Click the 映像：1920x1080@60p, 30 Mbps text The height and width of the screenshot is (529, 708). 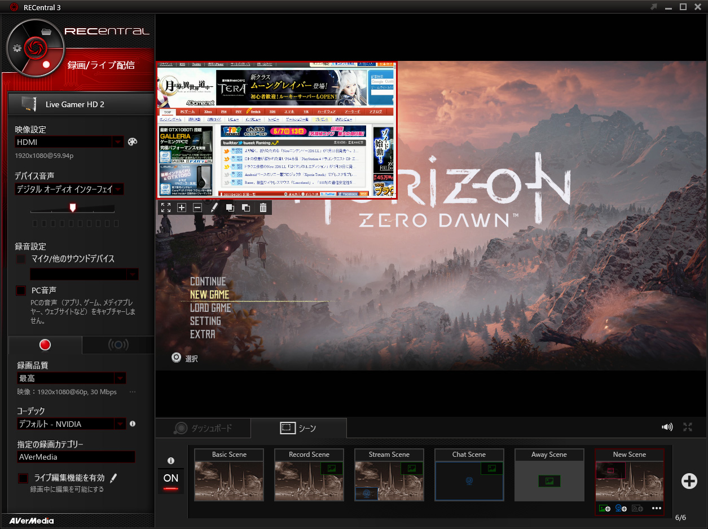67,391
